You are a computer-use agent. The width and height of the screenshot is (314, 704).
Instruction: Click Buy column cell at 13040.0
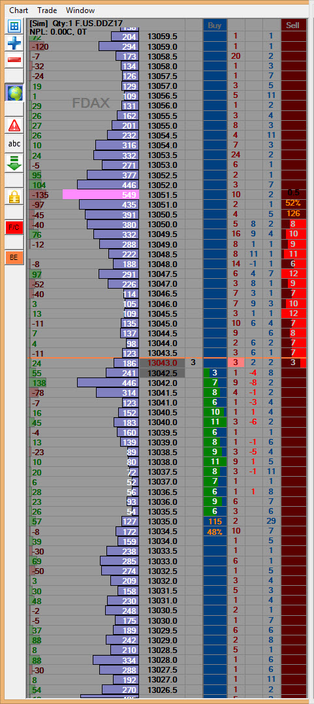pyautogui.click(x=215, y=422)
